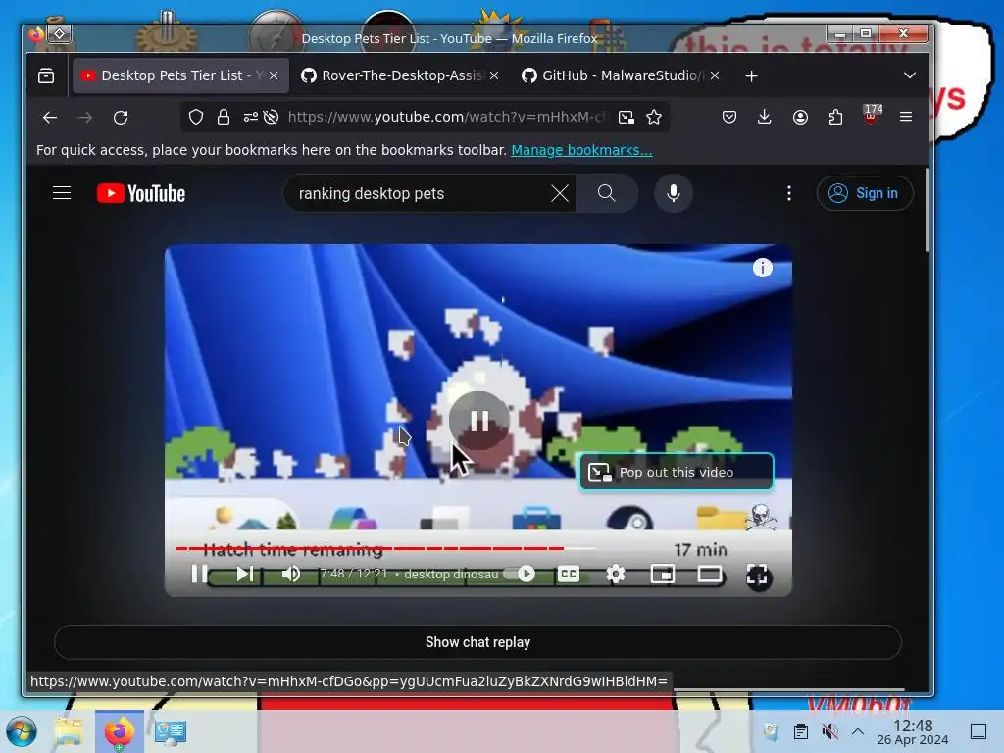This screenshot has width=1004, height=753.
Task: Click the autoplay blocked icon in address bar
Action: (271, 118)
